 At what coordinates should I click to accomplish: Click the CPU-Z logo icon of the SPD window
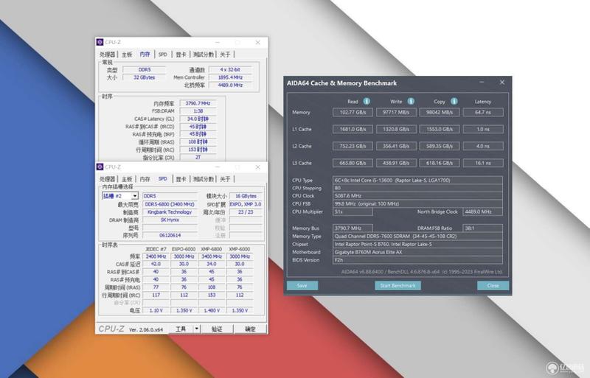[100, 167]
